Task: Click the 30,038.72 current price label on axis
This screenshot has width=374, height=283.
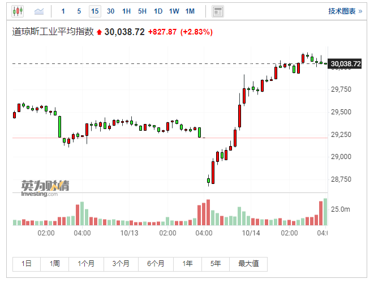Action: point(345,64)
